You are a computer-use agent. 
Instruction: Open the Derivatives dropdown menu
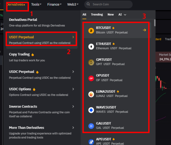click(x=16, y=5)
